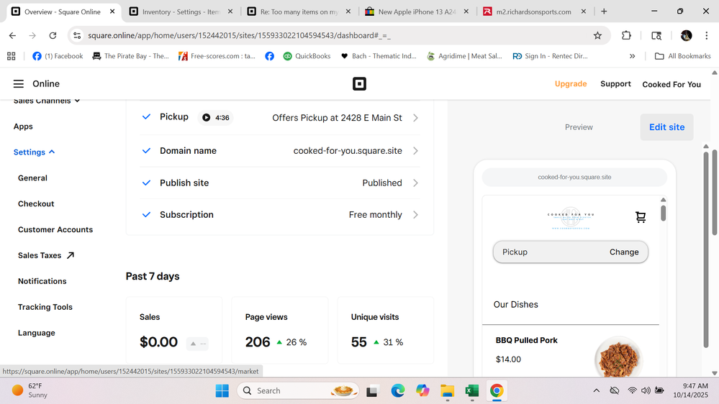
Task: Open the Publish site row arrow
Action: pos(415,183)
